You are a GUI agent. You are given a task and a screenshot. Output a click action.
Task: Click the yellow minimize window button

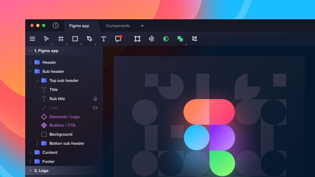click(x=38, y=26)
